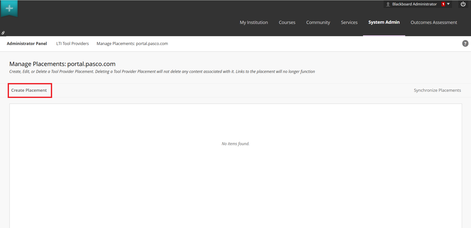Switch to the Courses tab
471x228 pixels.
click(287, 22)
